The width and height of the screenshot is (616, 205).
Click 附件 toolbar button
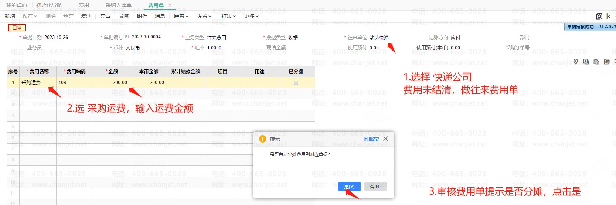pyautogui.click(x=142, y=16)
